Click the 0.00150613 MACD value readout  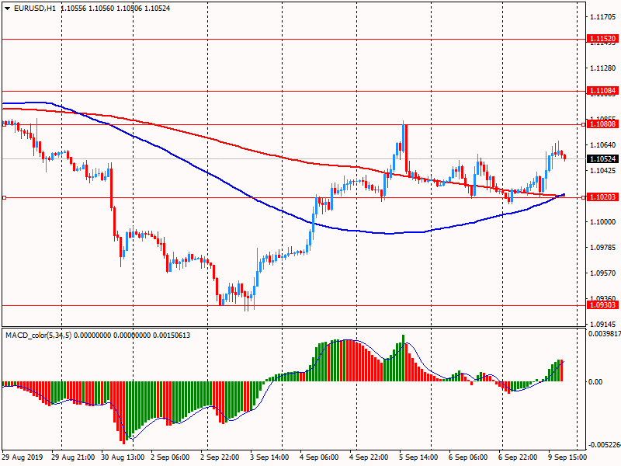click(171, 336)
